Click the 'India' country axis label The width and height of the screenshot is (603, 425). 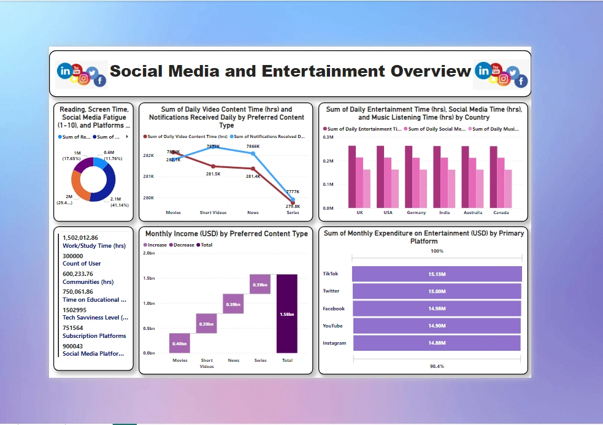pyautogui.click(x=445, y=212)
